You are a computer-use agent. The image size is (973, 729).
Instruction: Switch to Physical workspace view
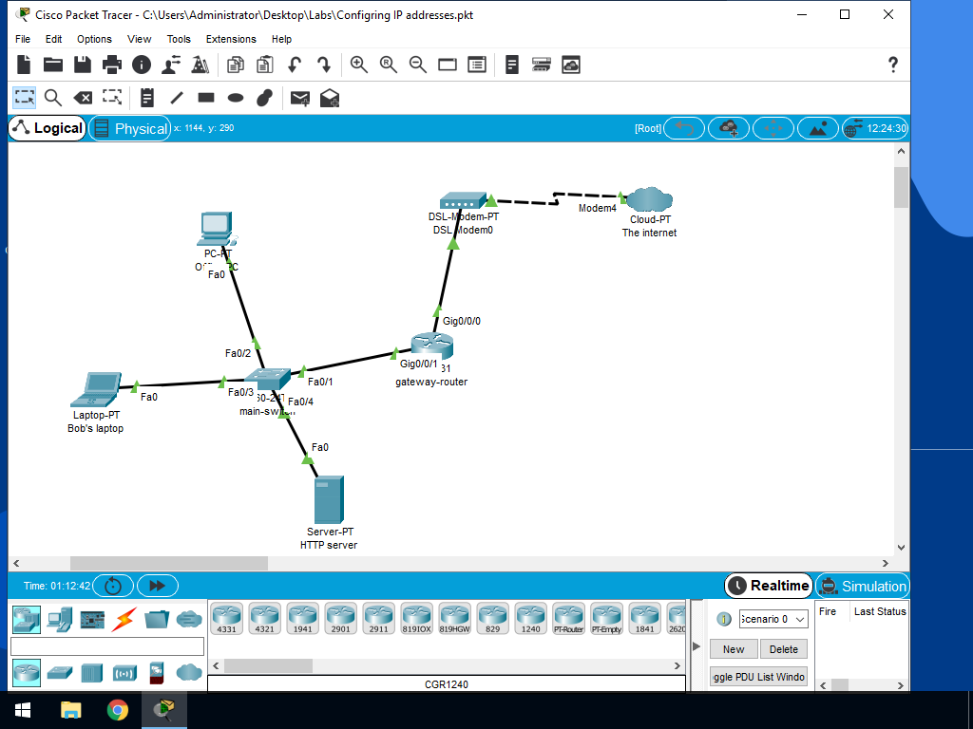130,128
